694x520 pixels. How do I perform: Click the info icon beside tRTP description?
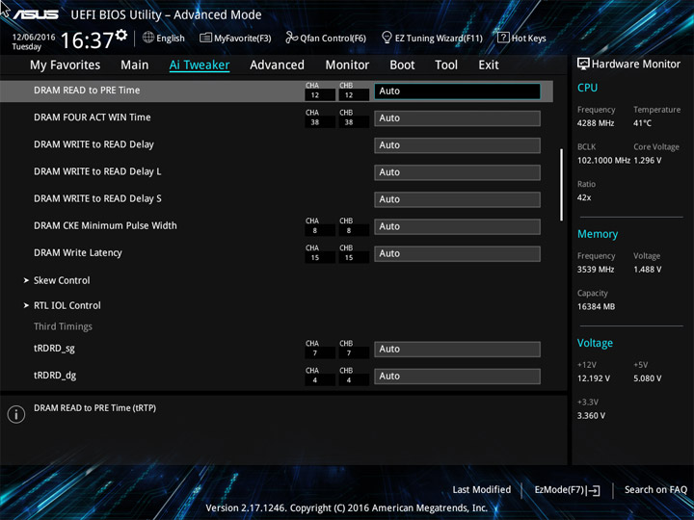[x=16, y=414]
